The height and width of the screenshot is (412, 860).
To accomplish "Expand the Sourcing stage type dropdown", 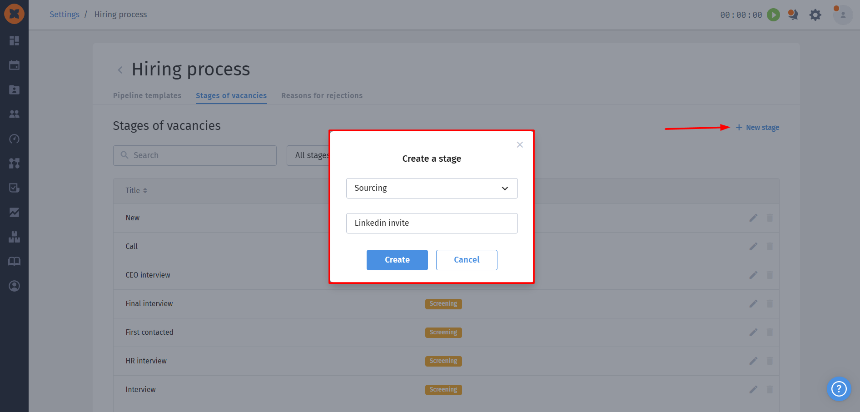I will pos(432,188).
